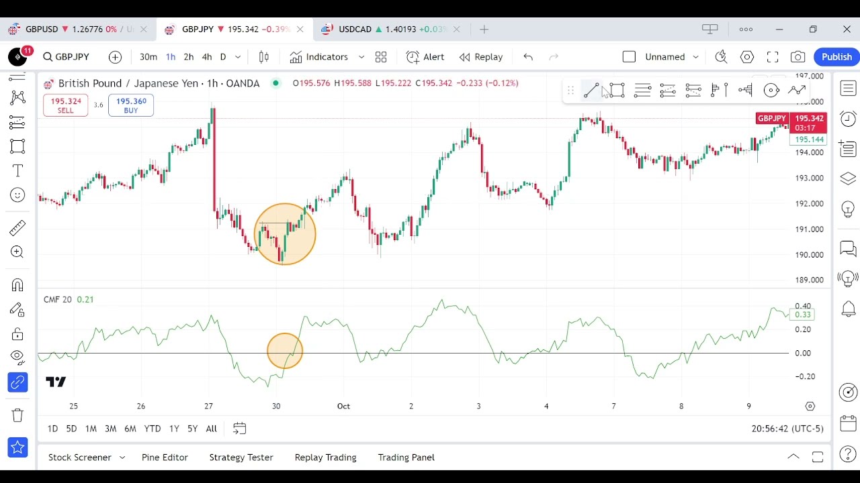The height and width of the screenshot is (483, 860).
Task: Open the Pine Editor tab
Action: coord(165,458)
